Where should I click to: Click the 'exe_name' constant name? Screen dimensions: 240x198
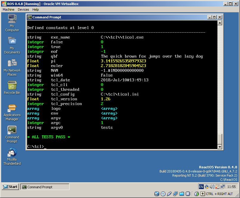click(x=61, y=37)
